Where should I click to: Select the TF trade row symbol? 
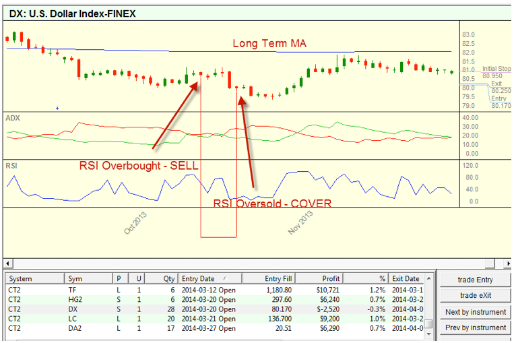[x=72, y=290]
